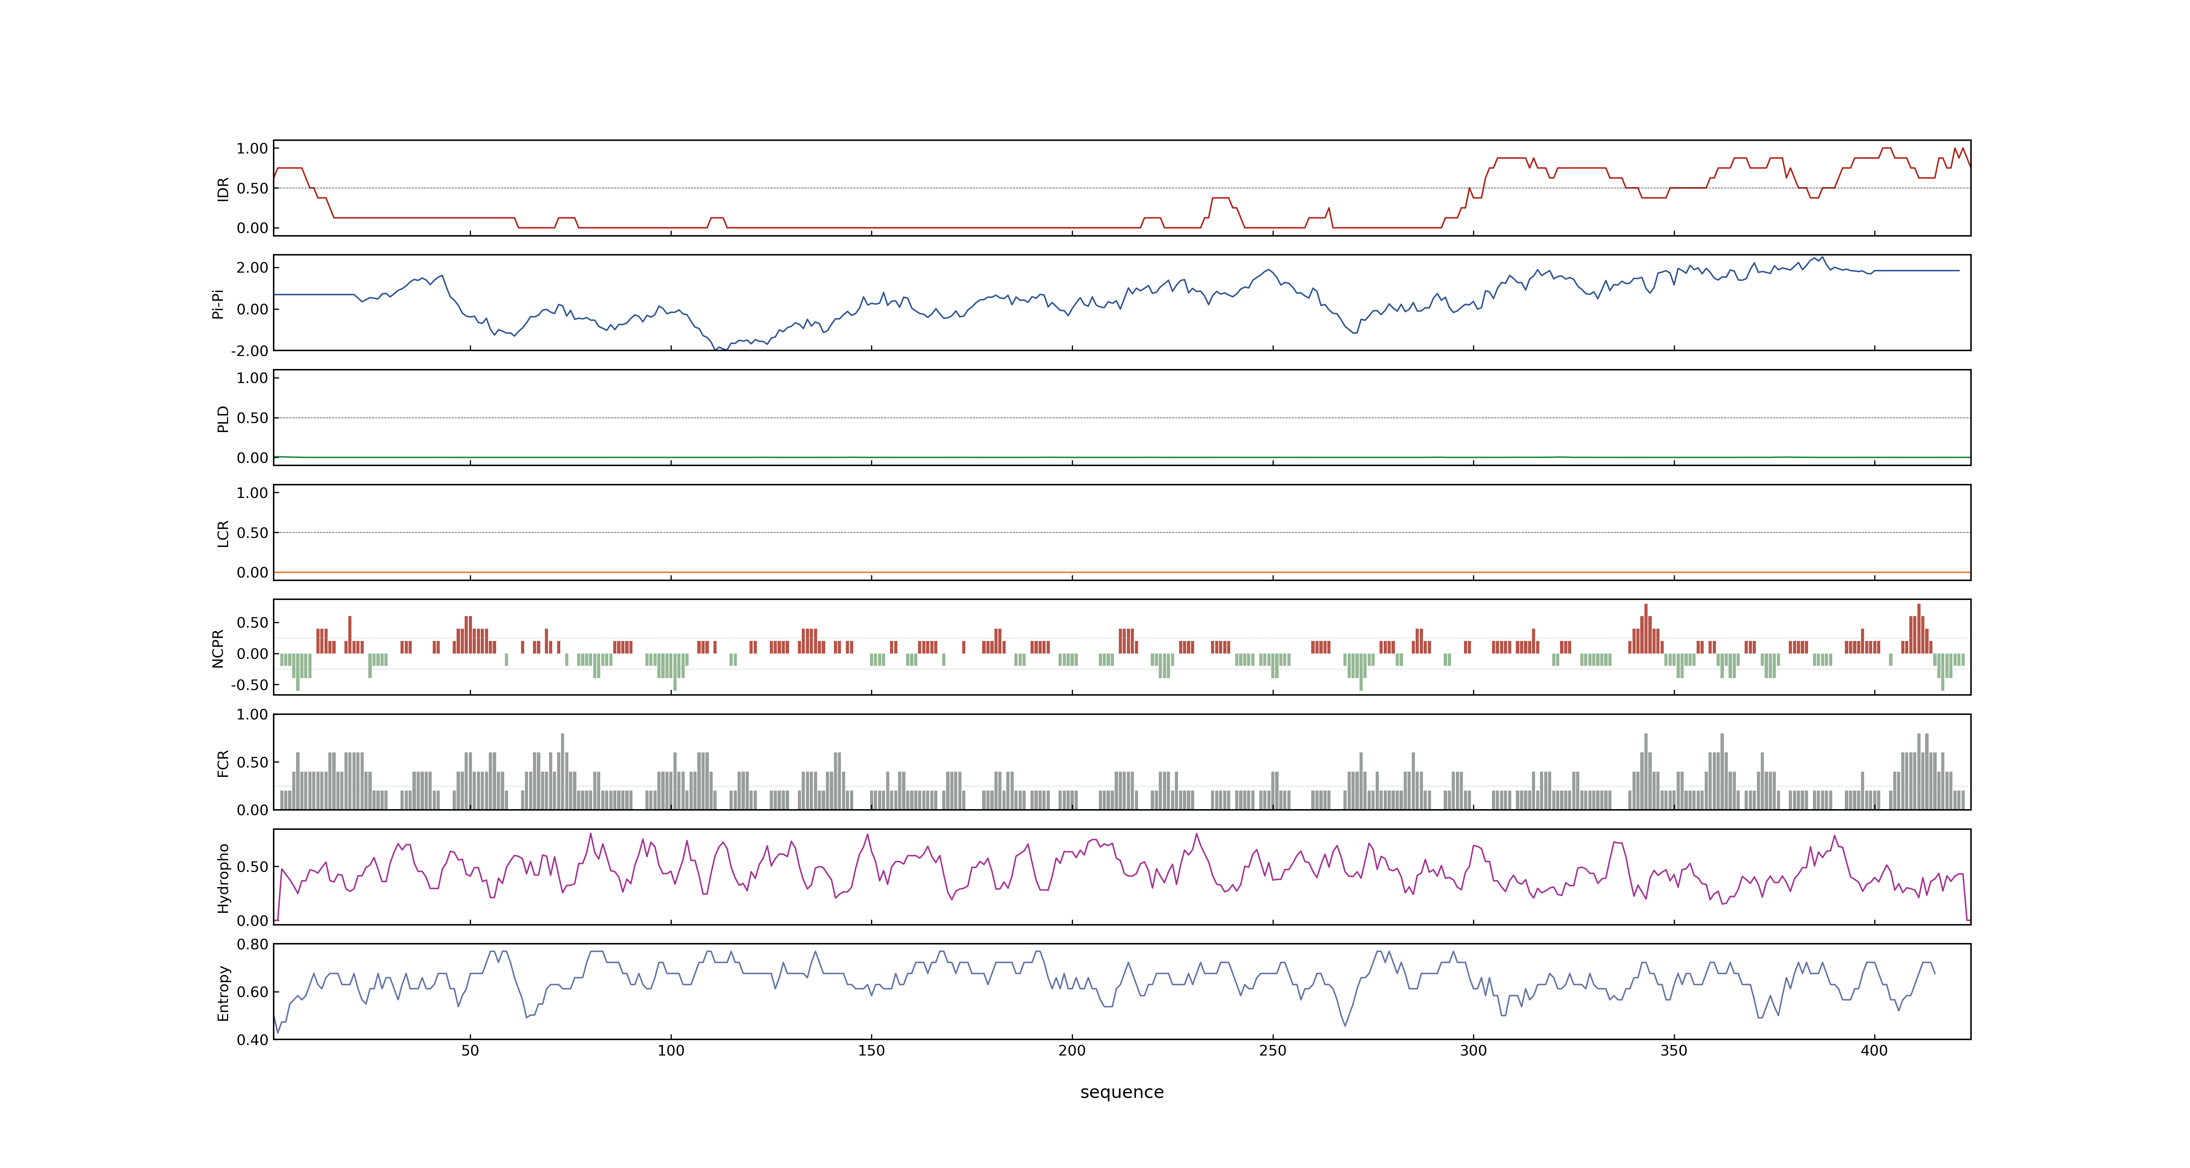Click the IDR axis label
The width and height of the screenshot is (2190, 1168).
pyautogui.click(x=223, y=189)
